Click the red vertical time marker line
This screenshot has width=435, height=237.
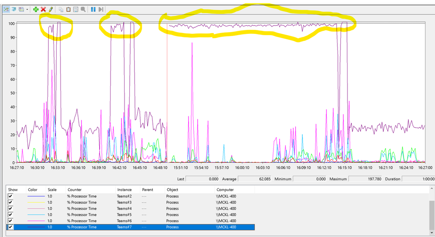tap(167, 93)
